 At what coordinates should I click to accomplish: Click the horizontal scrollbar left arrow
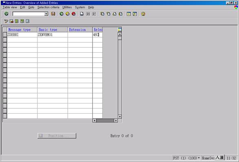coord(95,121)
